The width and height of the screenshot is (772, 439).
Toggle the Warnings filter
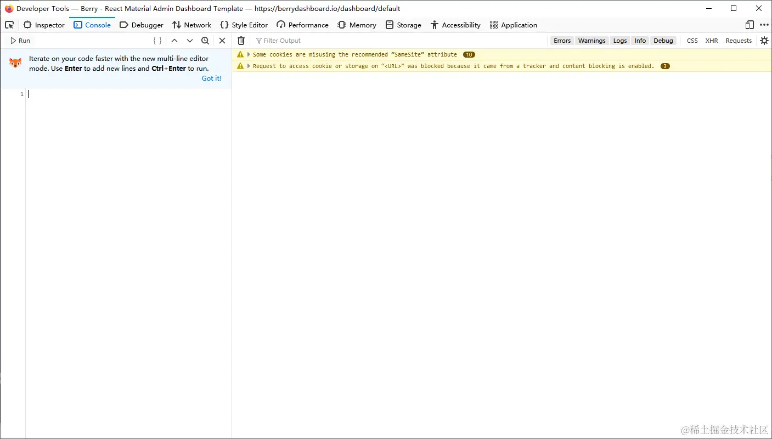pyautogui.click(x=591, y=41)
